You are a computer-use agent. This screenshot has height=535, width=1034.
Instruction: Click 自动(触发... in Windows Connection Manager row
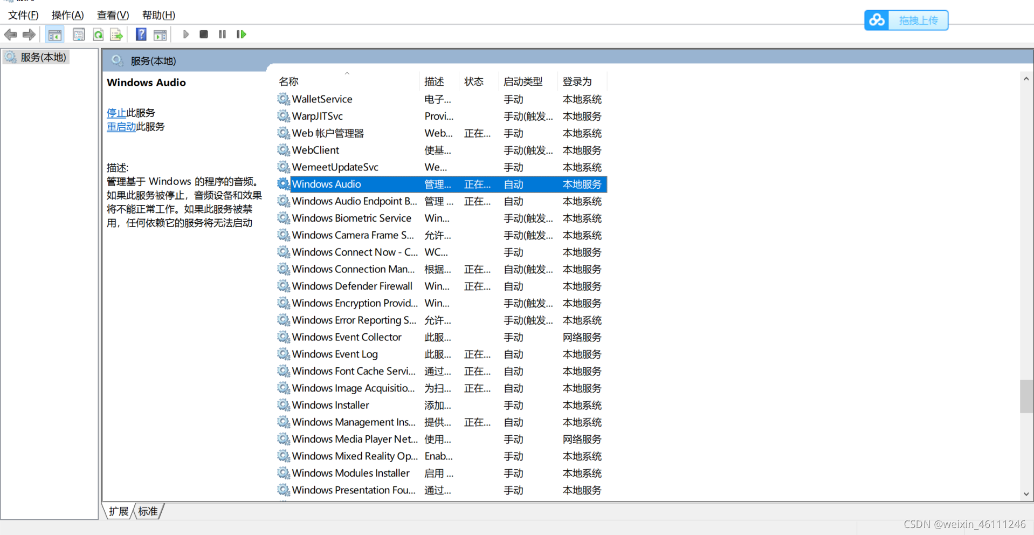(x=528, y=269)
